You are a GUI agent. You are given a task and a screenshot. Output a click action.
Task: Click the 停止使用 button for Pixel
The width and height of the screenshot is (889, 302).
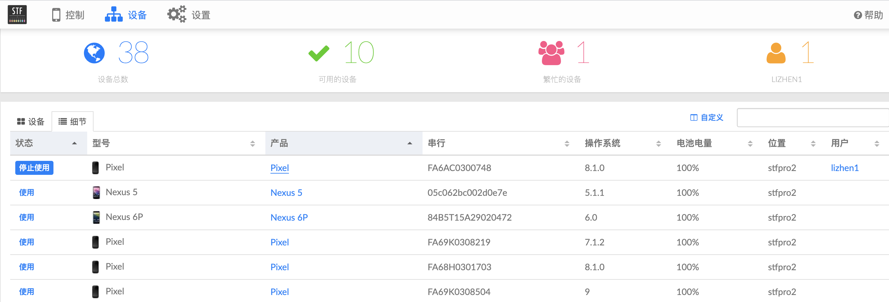pos(34,168)
